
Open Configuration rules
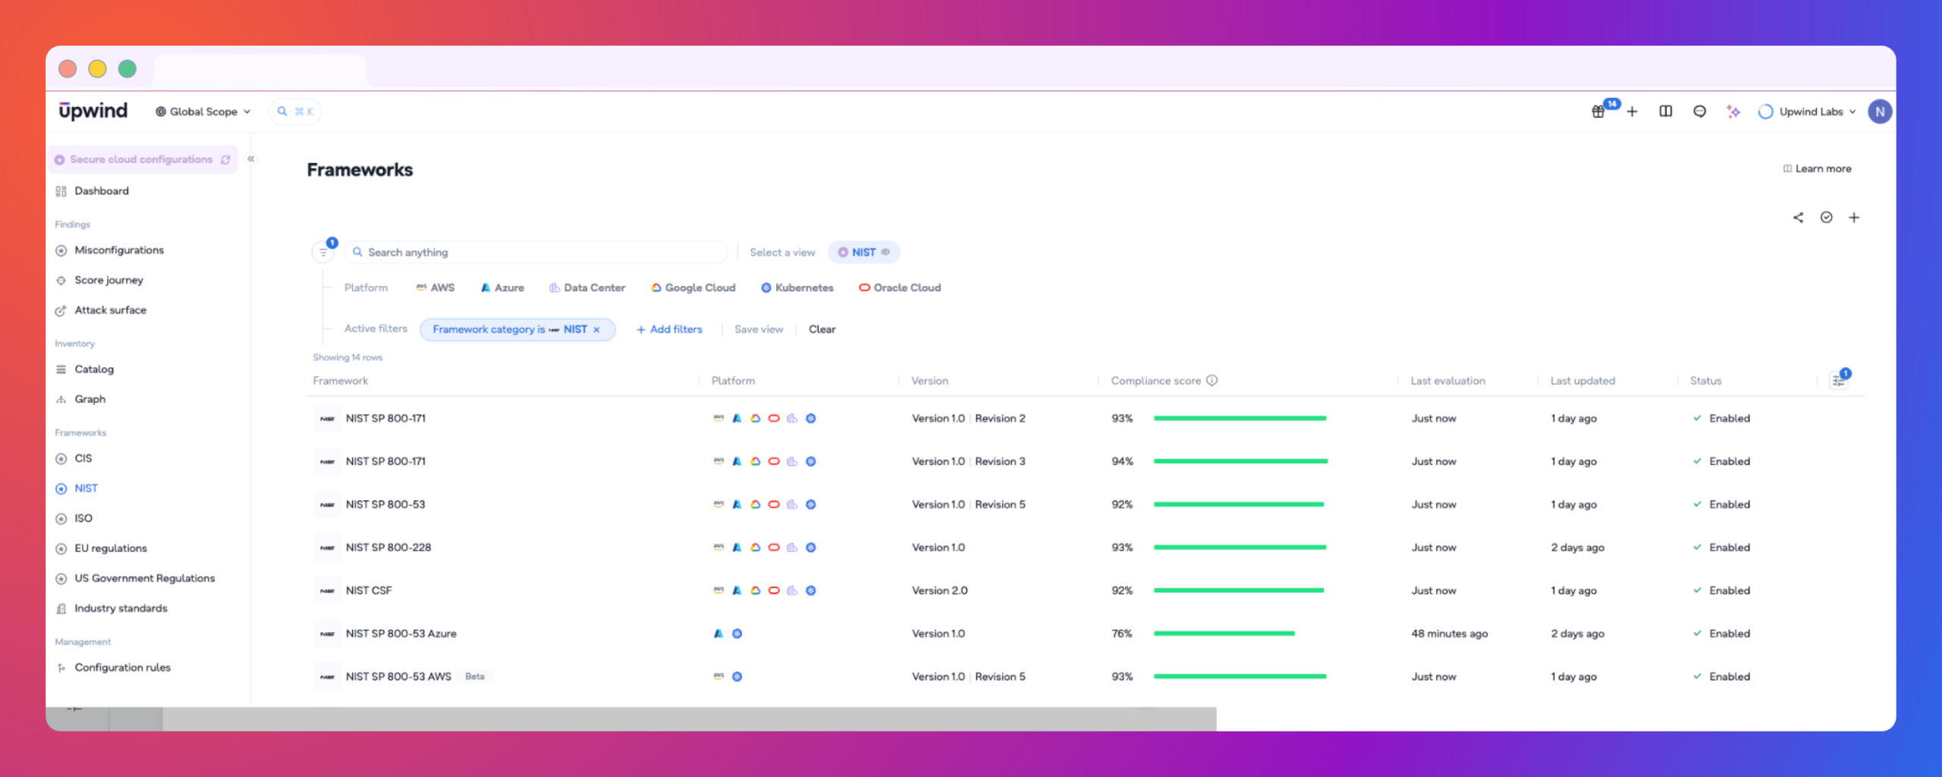(122, 668)
